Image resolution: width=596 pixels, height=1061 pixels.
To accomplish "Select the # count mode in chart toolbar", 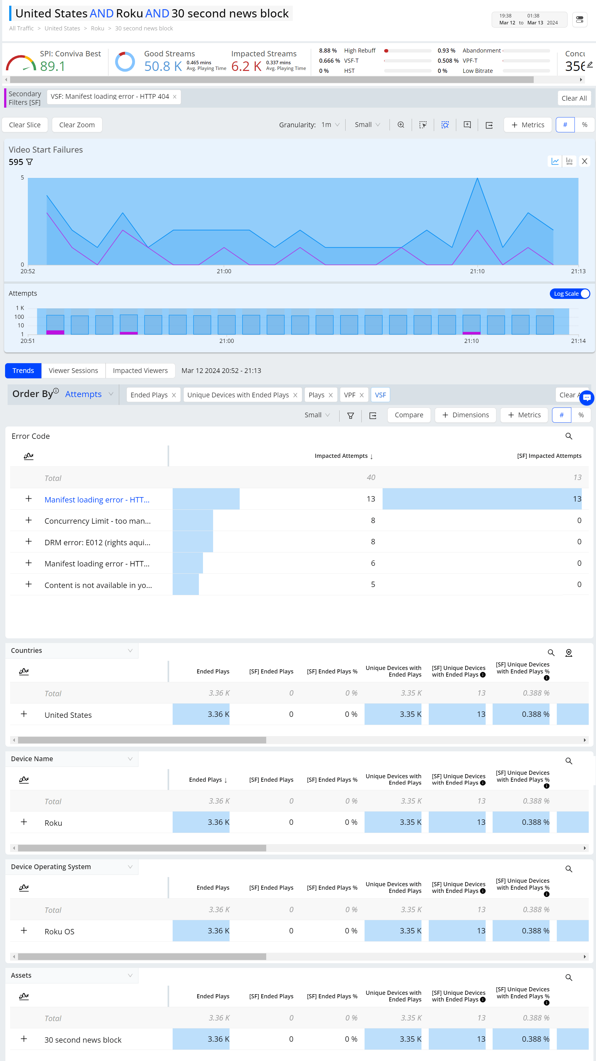I will 565,125.
